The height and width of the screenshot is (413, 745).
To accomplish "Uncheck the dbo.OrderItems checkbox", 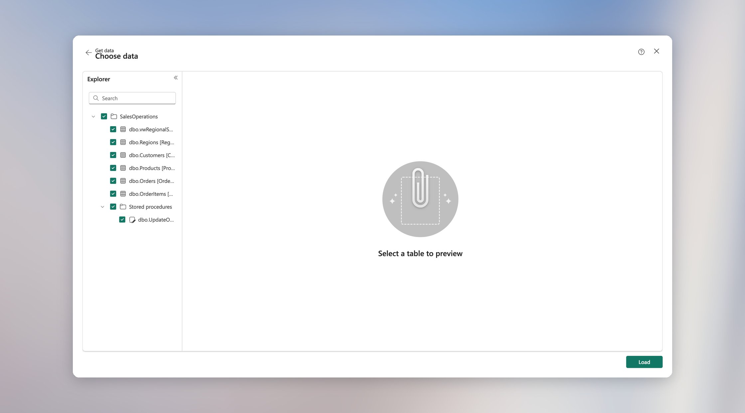I will 113,194.
